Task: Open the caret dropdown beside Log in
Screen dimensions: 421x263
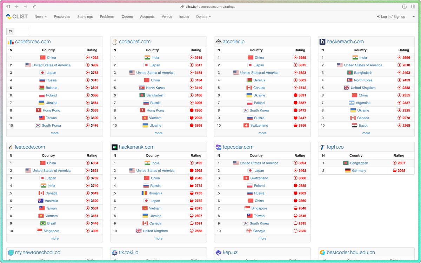Action: [413, 16]
